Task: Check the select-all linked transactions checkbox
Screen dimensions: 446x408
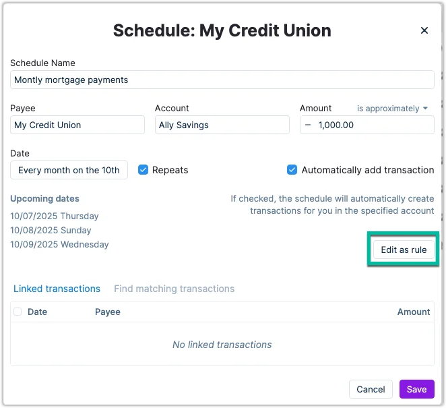Action: (18, 312)
